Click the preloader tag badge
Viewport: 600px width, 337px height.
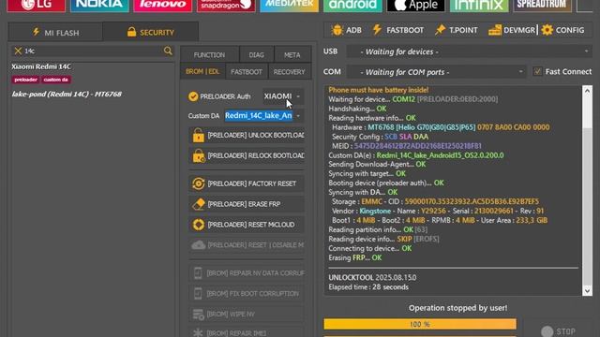point(25,80)
